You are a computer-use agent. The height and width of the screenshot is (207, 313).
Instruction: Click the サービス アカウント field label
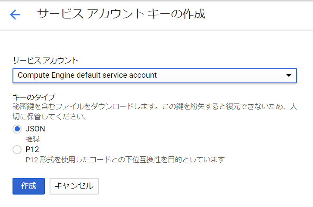46,61
